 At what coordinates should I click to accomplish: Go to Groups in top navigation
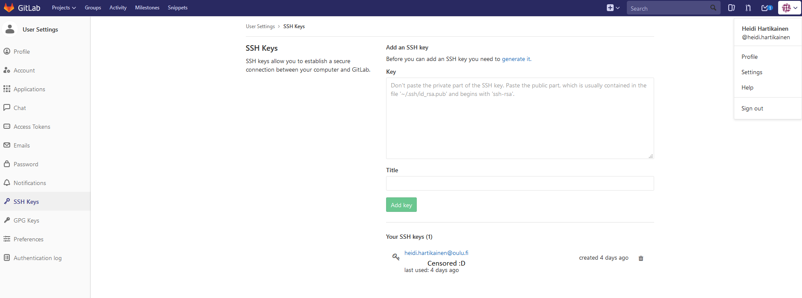93,8
